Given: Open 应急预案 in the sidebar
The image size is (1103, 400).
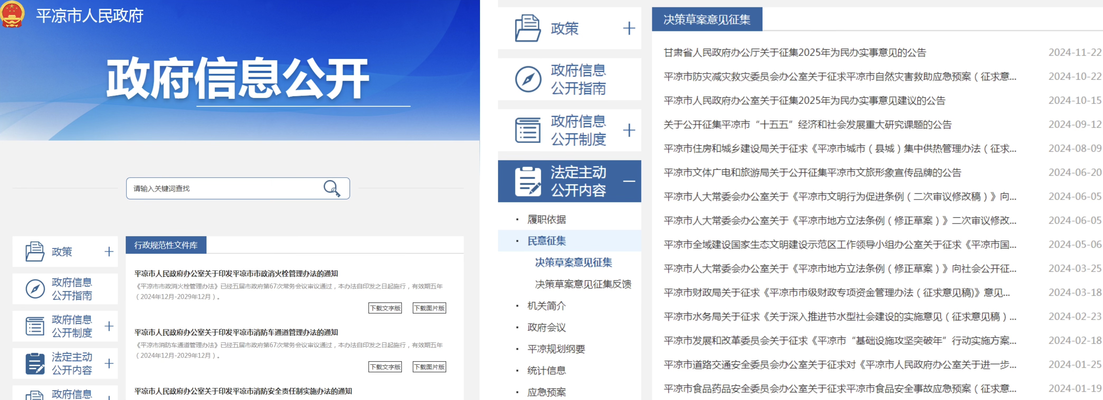Looking at the screenshot, I should click(546, 392).
